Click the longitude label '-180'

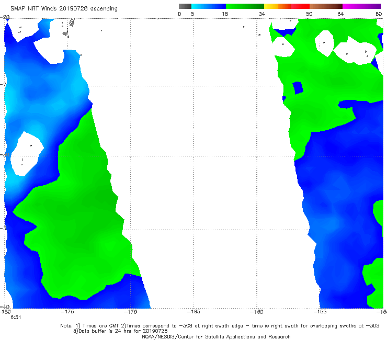pos(5,312)
